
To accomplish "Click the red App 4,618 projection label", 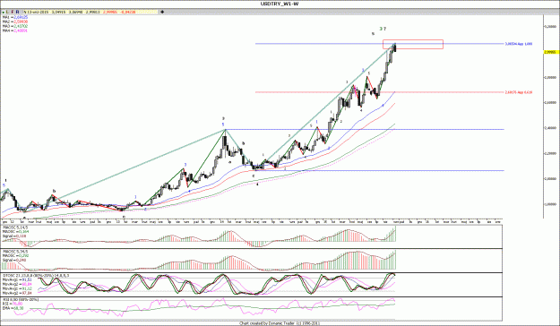I will (x=519, y=92).
